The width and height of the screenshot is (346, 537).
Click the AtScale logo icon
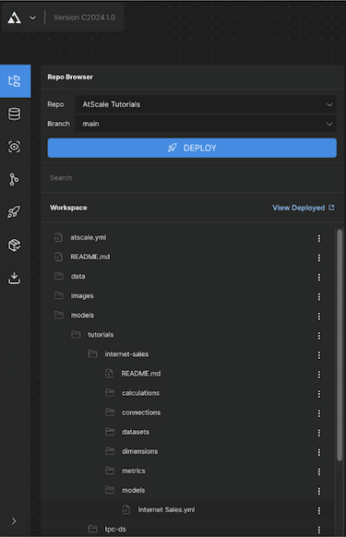coord(14,18)
